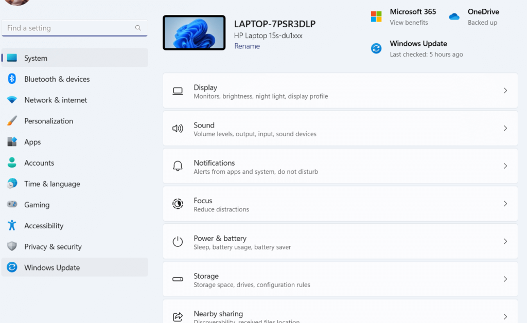527x323 pixels.
Task: Click the Power & battery power icon
Action: (178, 241)
